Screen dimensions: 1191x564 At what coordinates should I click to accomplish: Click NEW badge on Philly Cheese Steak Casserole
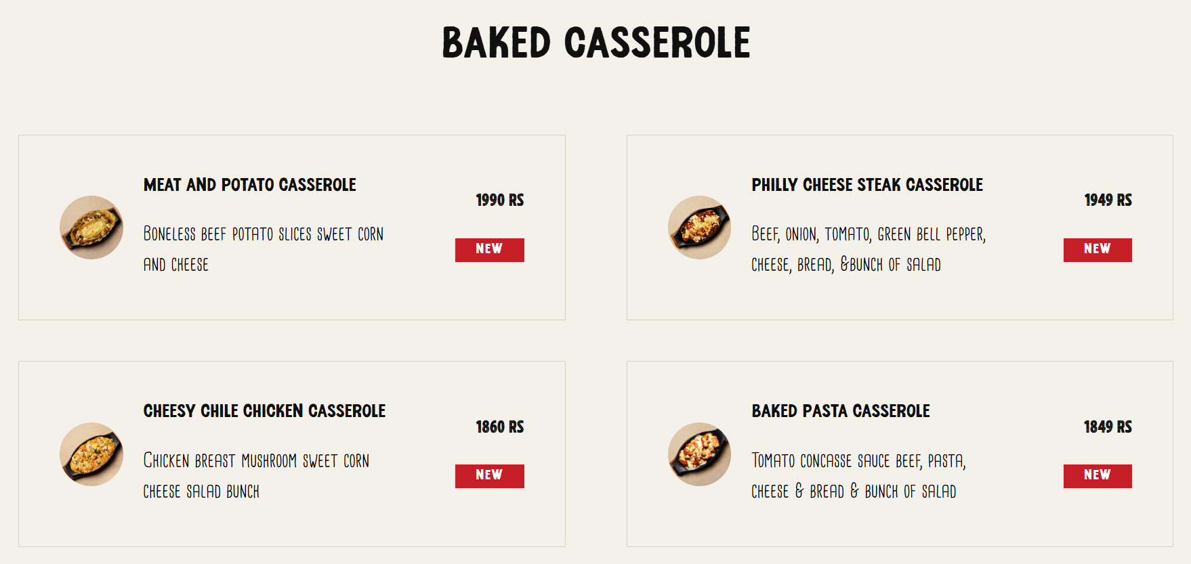(x=1098, y=250)
